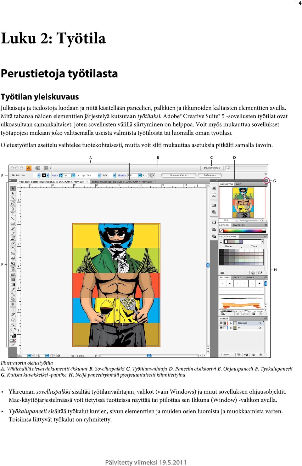Select the Pen tool
The width and height of the screenshot is (302, 466).
13,209
